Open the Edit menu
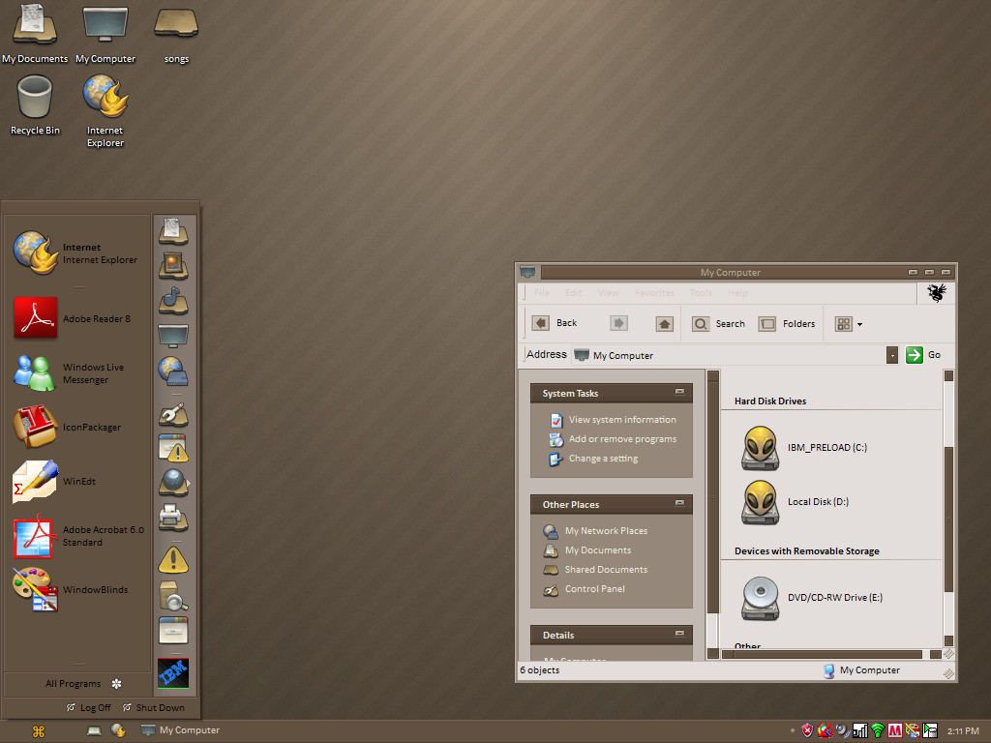 pos(573,293)
